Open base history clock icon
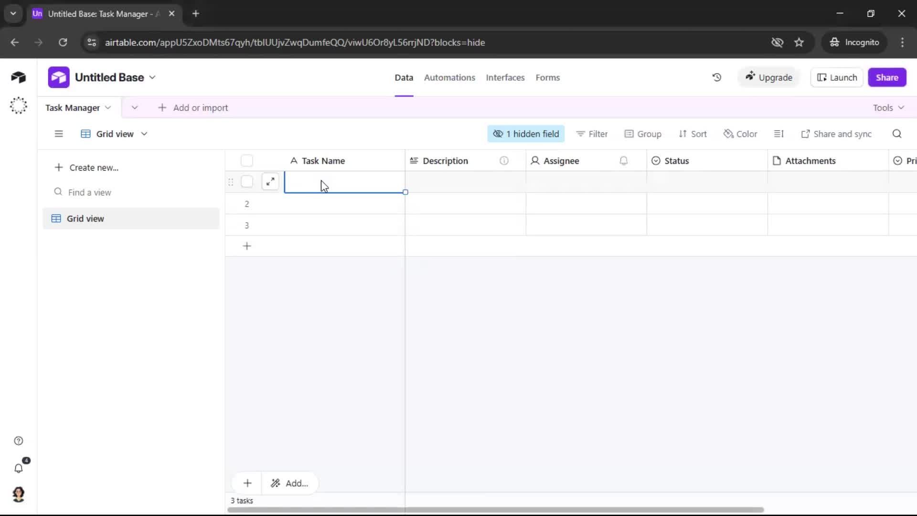917x516 pixels. click(x=717, y=77)
